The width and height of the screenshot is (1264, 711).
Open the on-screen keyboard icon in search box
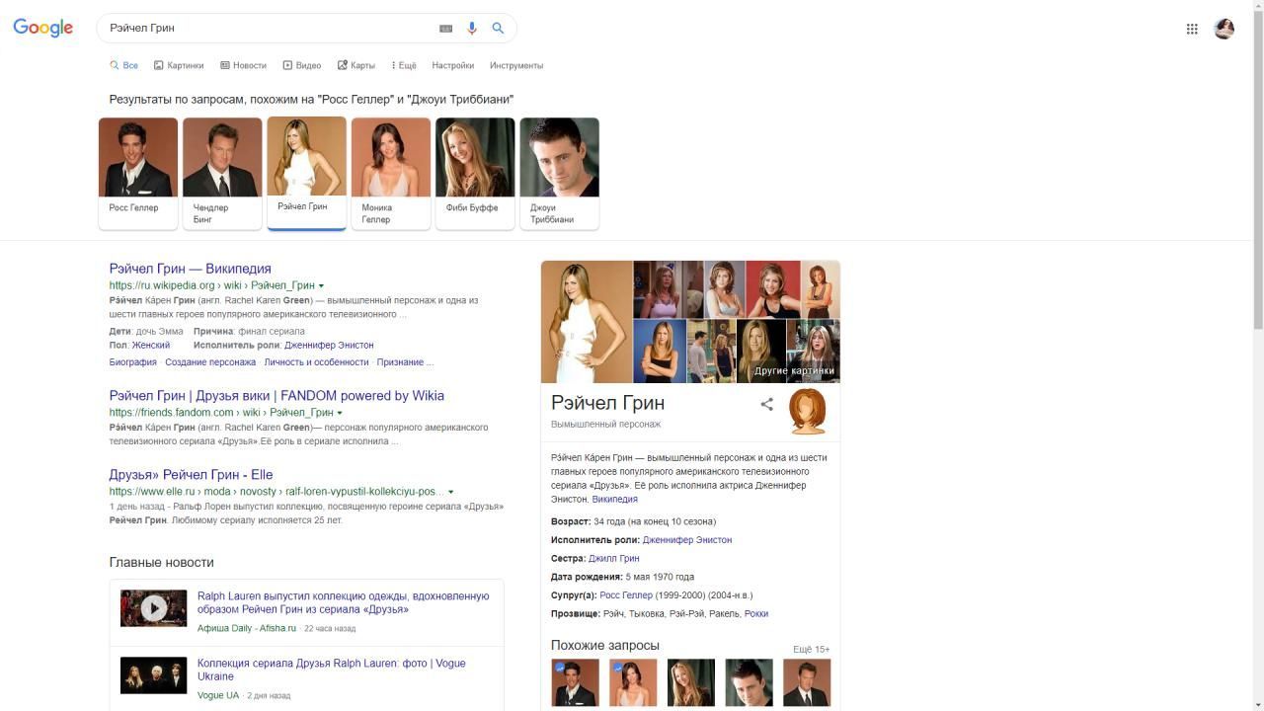(445, 29)
